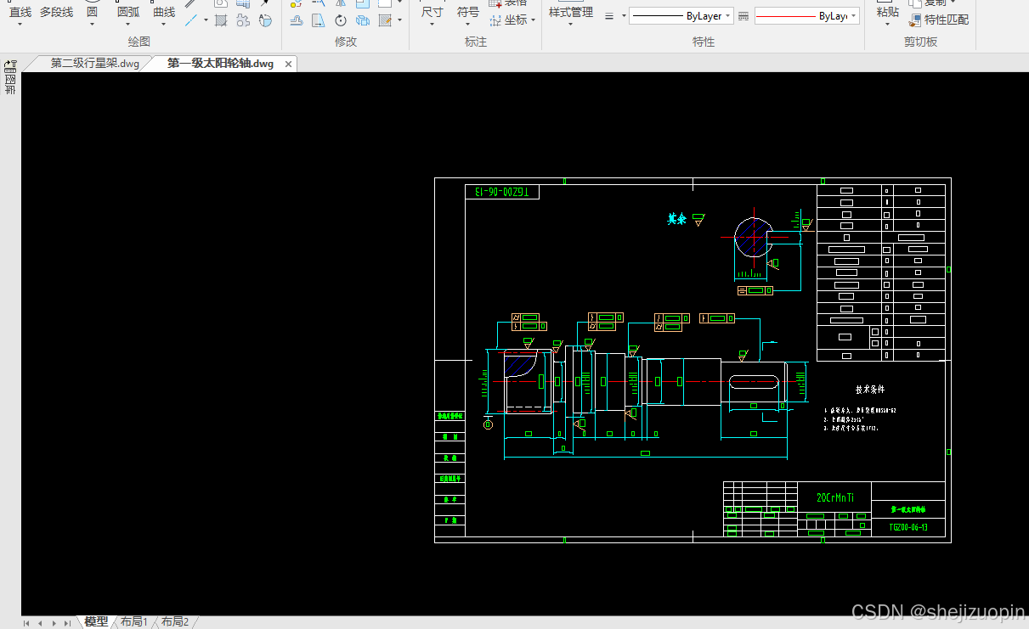Select the 多段线 polyline tool
This screenshot has width=1029, height=629.
[x=57, y=12]
